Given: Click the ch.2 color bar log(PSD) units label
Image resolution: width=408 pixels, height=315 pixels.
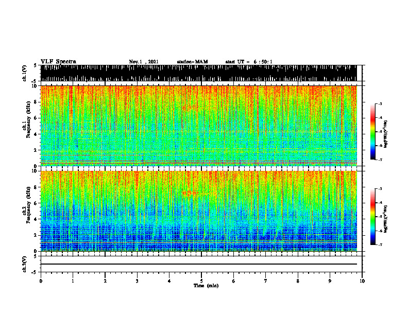Looking at the screenshot, I should click(386, 219).
